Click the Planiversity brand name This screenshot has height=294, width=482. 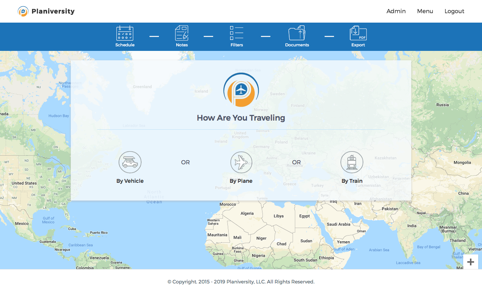click(x=53, y=11)
